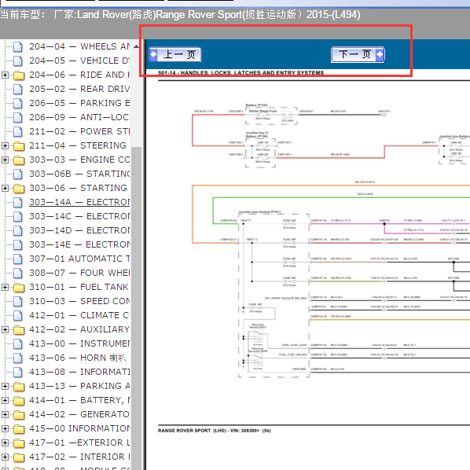Open 412-01 CLIMATE entry

click(x=79, y=315)
